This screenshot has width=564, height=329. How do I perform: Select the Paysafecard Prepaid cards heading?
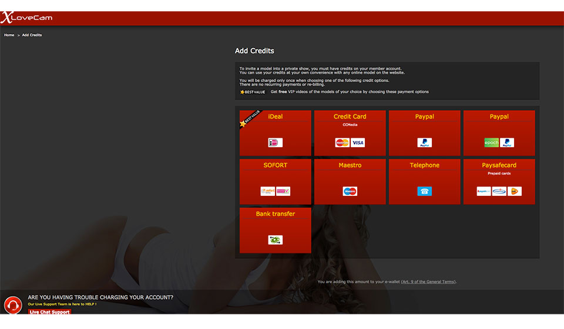pyautogui.click(x=499, y=165)
